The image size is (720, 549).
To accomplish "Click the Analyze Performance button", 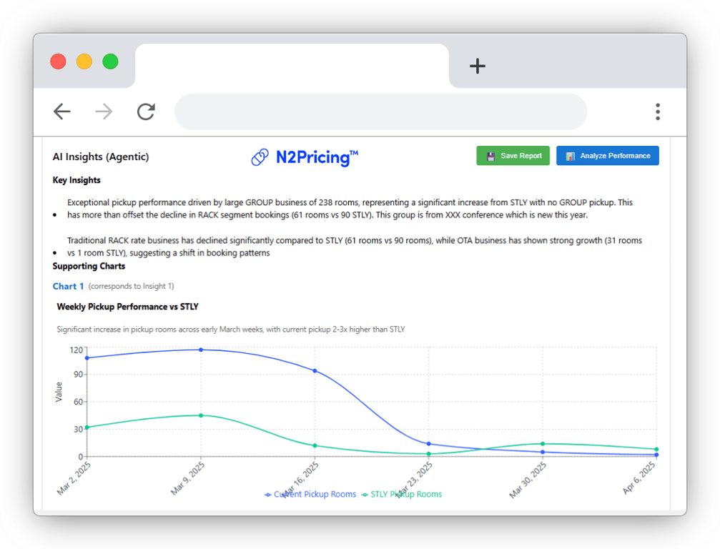I will tap(607, 155).
